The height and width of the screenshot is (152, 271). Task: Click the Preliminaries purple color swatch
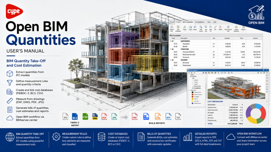[192, 103]
